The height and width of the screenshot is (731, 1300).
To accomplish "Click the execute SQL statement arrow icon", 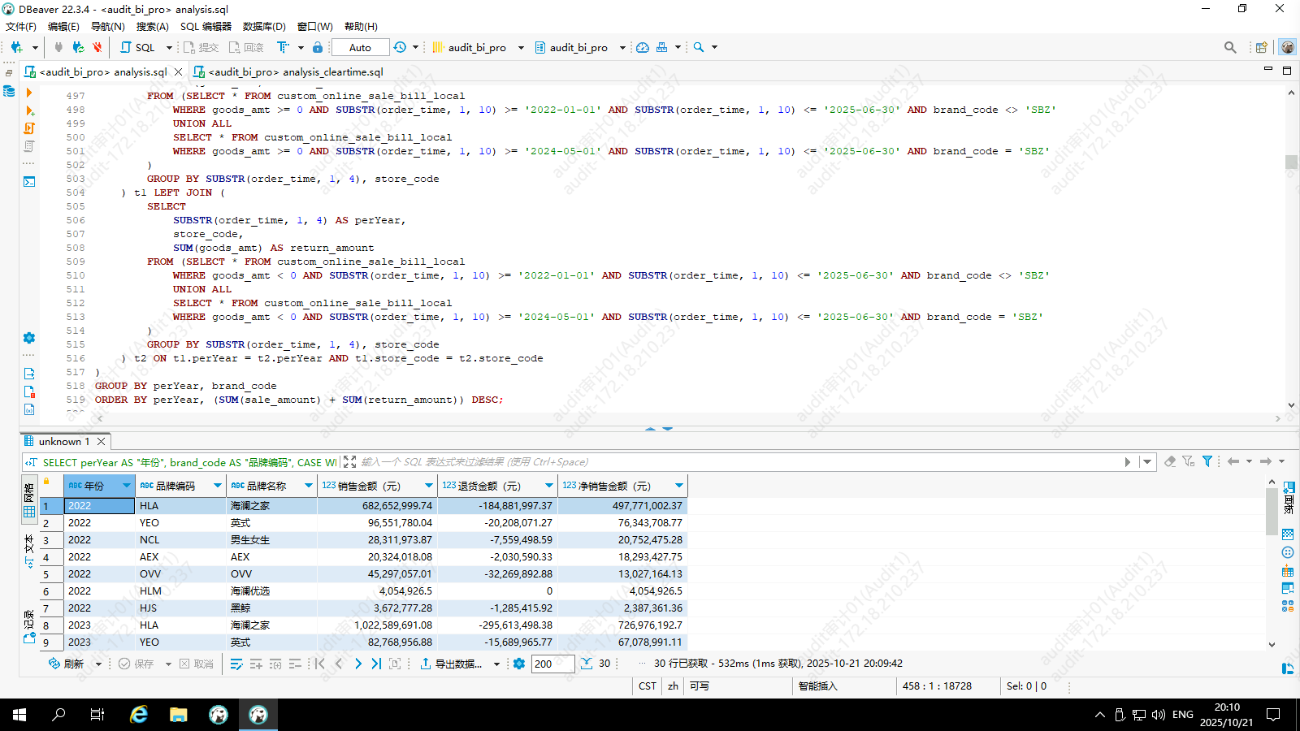I will click(x=29, y=93).
